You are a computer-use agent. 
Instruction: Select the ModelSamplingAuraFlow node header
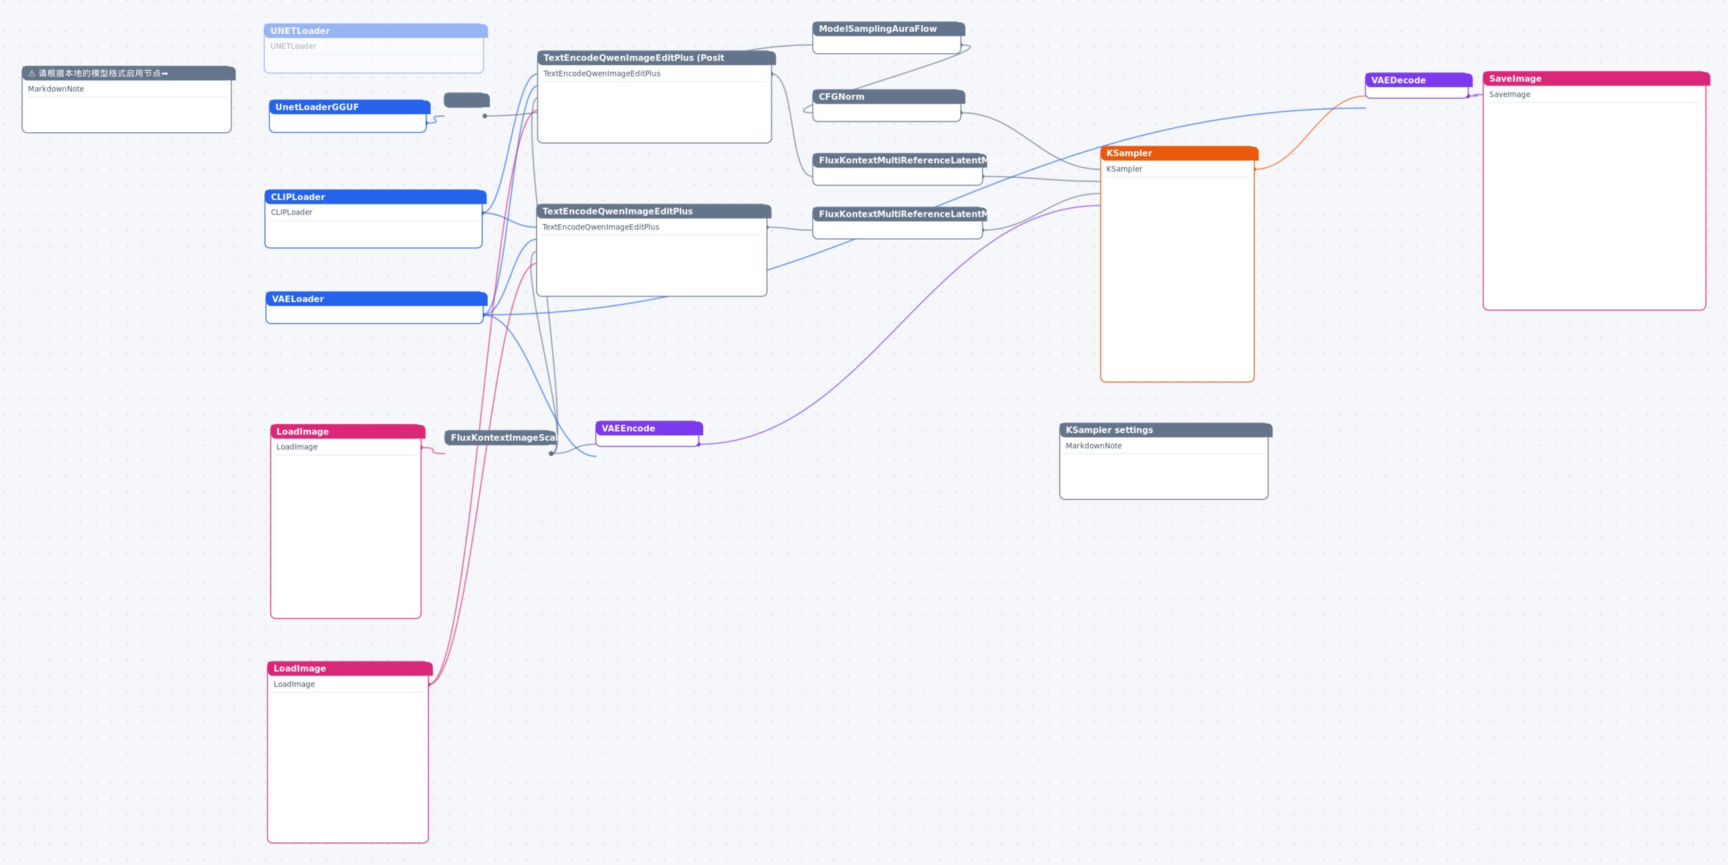888,29
